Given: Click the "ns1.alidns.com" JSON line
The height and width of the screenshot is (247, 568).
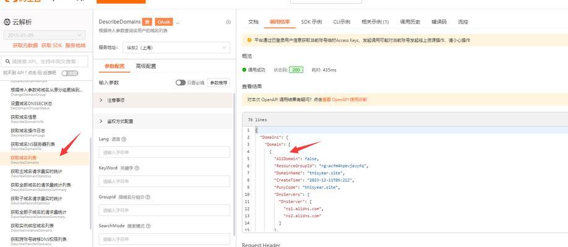Looking at the screenshot, I should (x=303, y=209).
